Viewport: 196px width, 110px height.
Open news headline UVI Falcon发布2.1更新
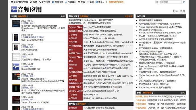click(32, 40)
